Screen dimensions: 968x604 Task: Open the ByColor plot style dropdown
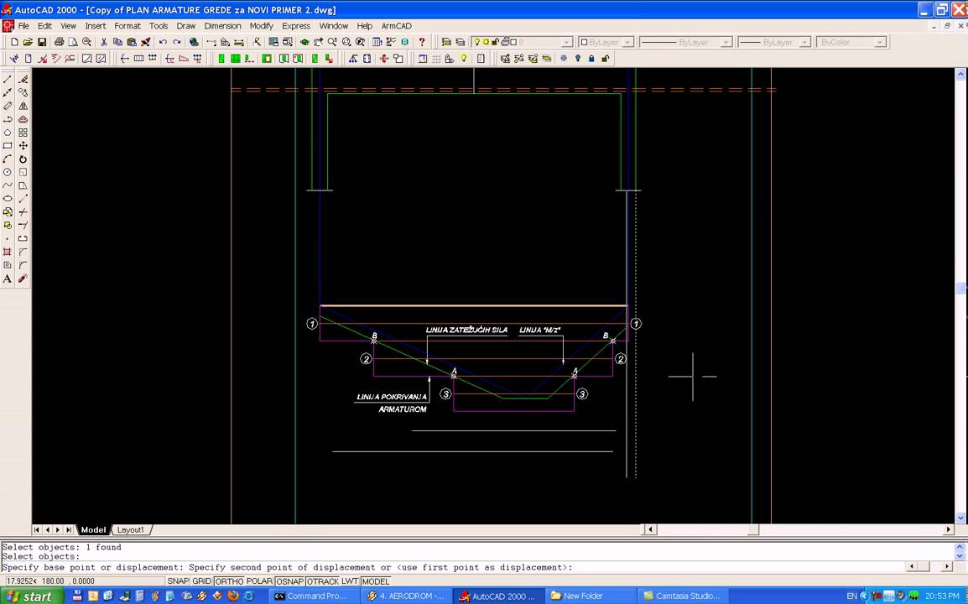[x=881, y=42]
